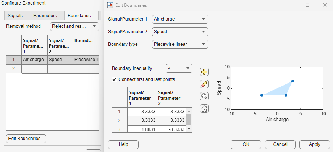Open the Signal/Parameter 1 Air charge dropdown

180,19
